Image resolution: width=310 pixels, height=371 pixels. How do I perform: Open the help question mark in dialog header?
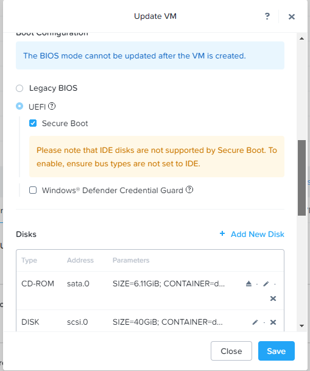click(x=267, y=16)
